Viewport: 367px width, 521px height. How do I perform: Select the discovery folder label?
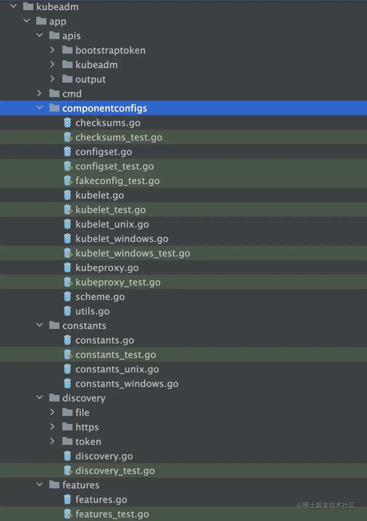tap(84, 398)
